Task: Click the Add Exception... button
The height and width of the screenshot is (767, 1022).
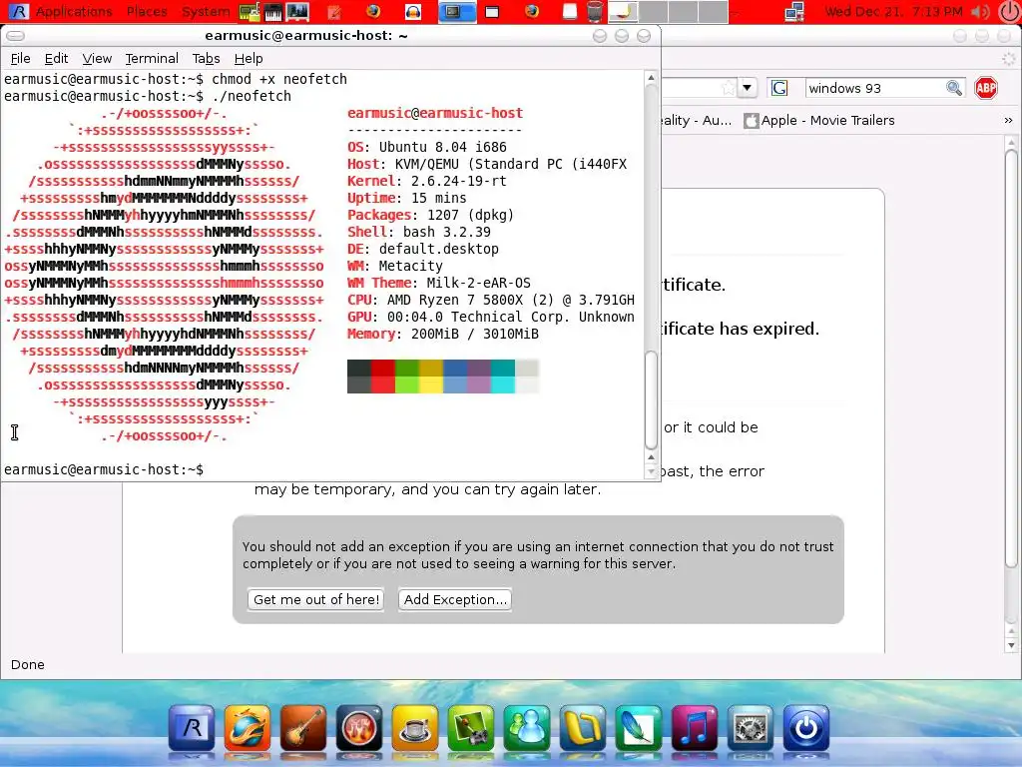Action: coord(455,599)
